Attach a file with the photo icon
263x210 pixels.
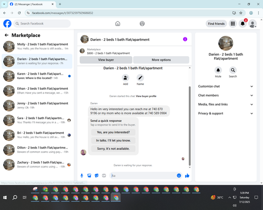pyautogui.click(x=89, y=175)
